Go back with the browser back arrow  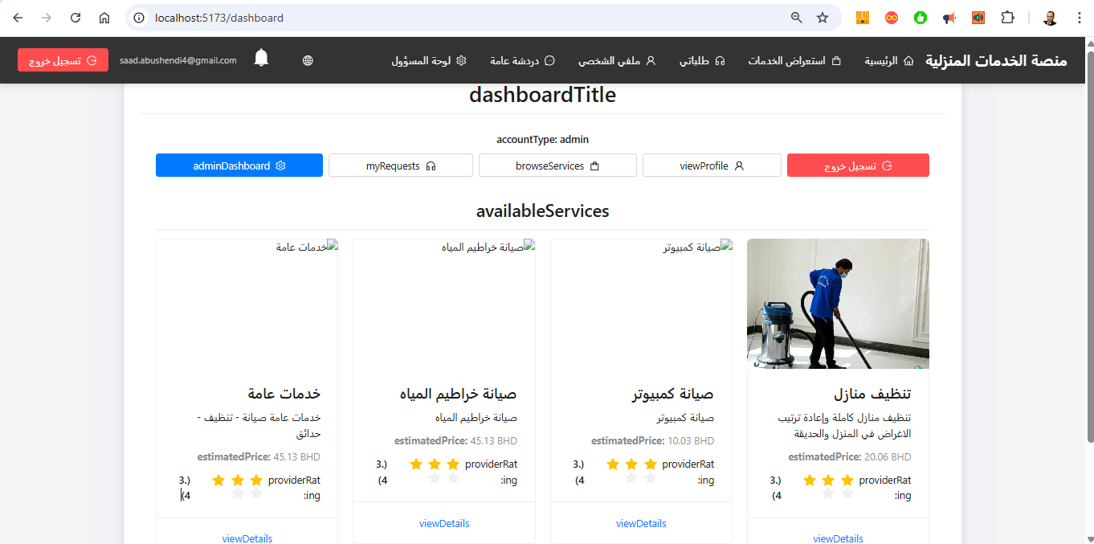(x=18, y=18)
